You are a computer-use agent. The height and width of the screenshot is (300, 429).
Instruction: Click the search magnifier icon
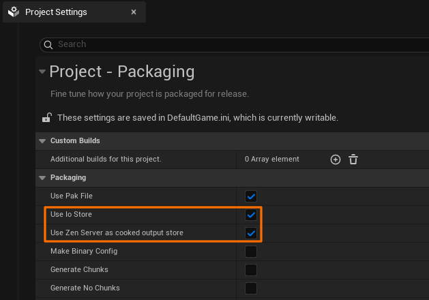tap(48, 44)
